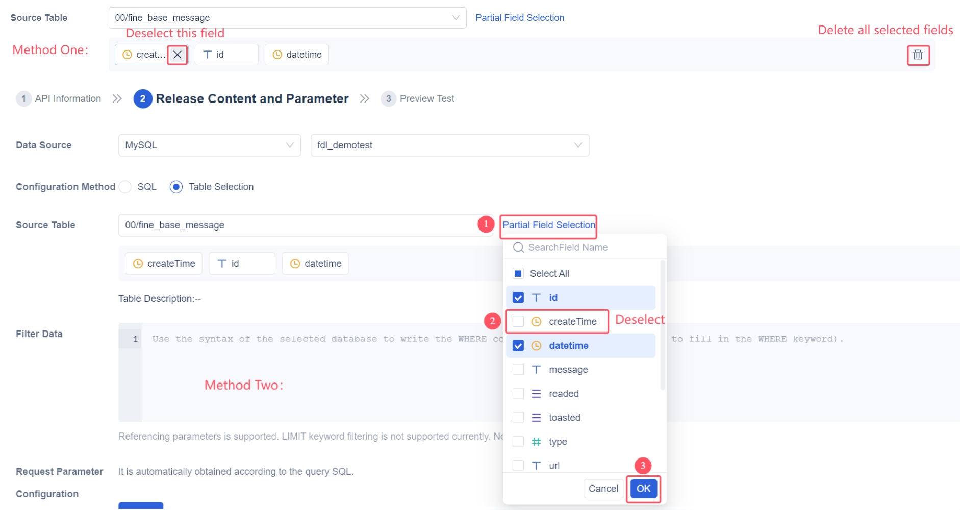Viewport: 960px width, 510px height.
Task: Toggle the Select All checkbox
Action: point(518,274)
